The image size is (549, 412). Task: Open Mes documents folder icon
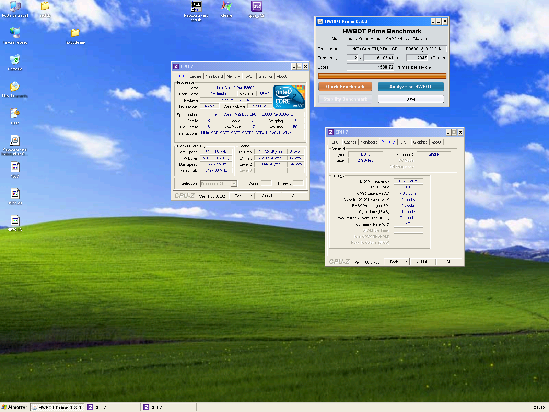tap(15, 89)
